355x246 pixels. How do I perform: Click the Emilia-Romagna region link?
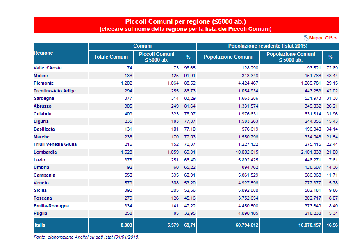(x=51, y=206)
